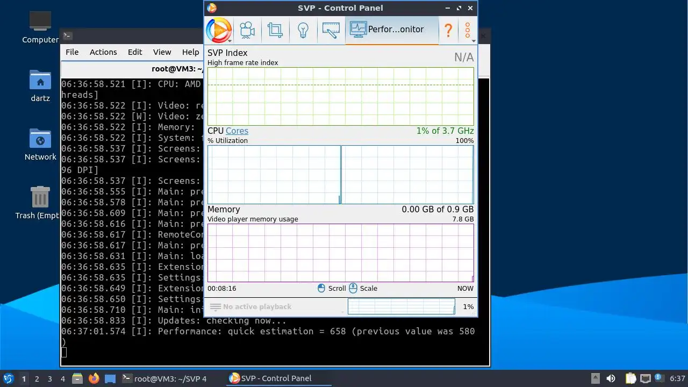Switch to workspace 2

pyautogui.click(x=37, y=378)
